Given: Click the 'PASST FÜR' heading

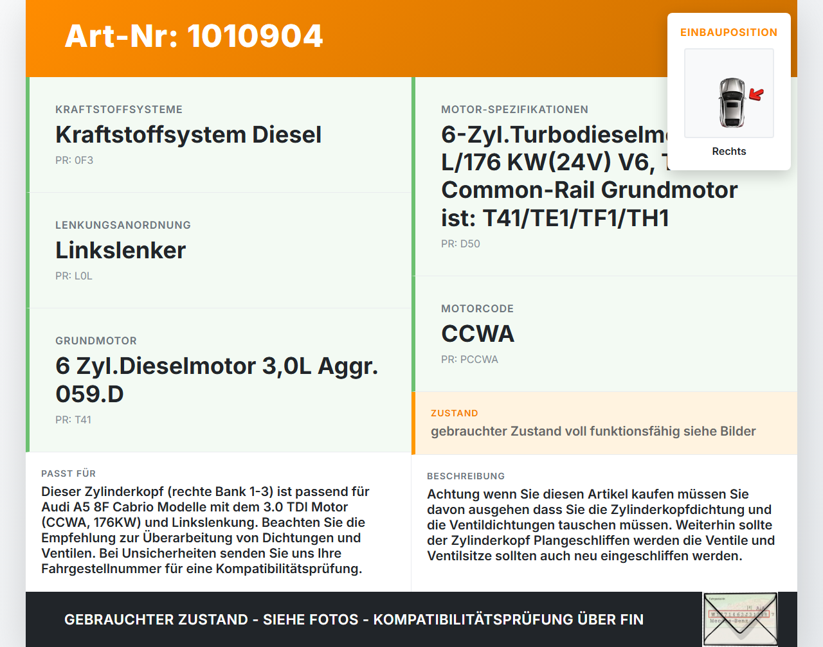Looking at the screenshot, I should pos(68,474).
